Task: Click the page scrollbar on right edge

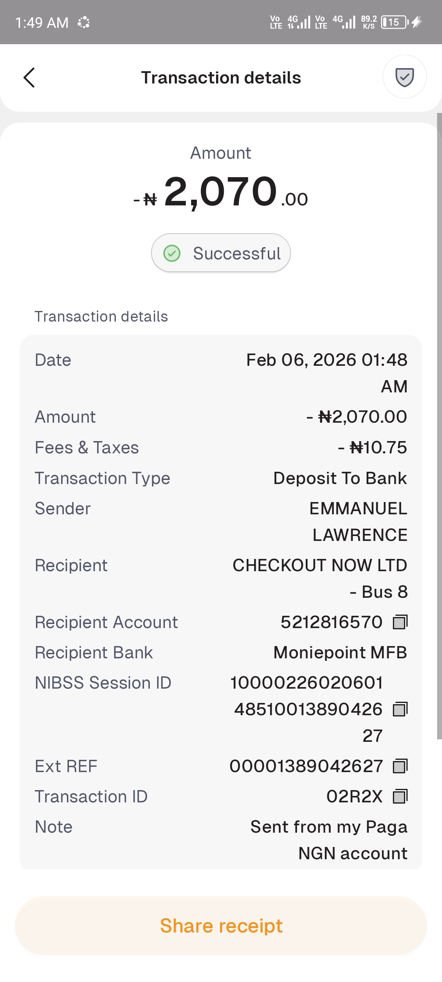Action: 439,426
